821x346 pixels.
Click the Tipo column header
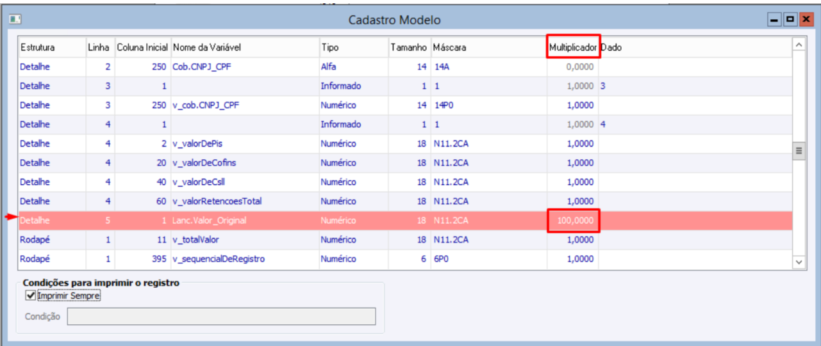(x=354, y=48)
